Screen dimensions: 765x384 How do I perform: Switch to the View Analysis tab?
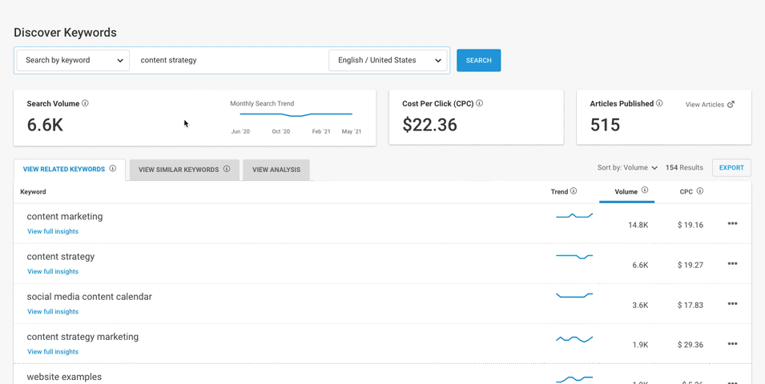click(276, 170)
